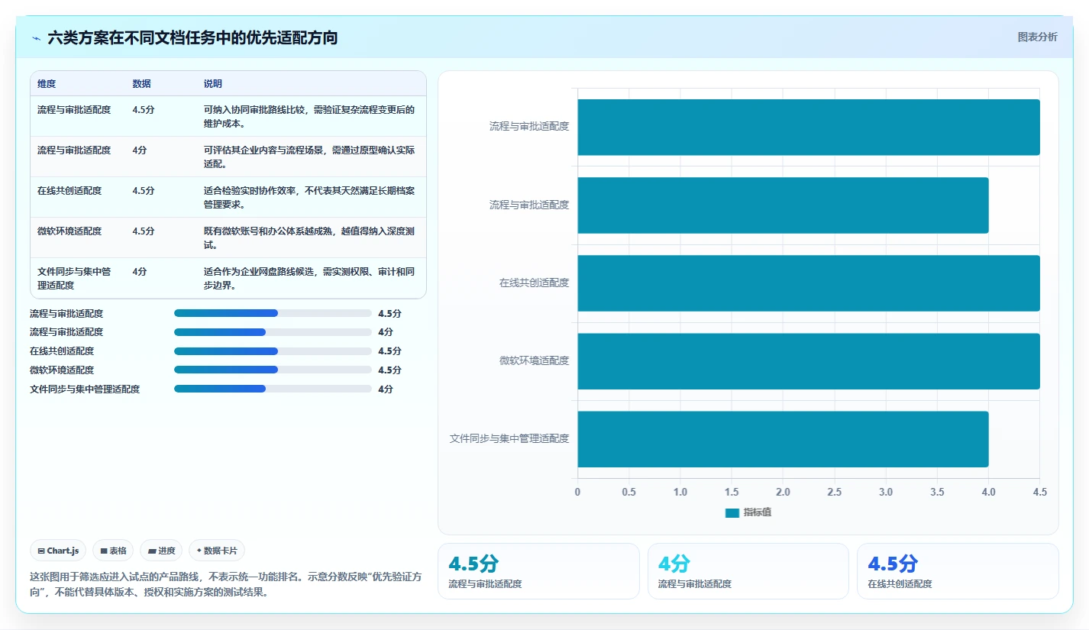This screenshot has width=1089, height=630.
Task: Click the 图表分析 badge in the header
Action: click(x=1037, y=37)
